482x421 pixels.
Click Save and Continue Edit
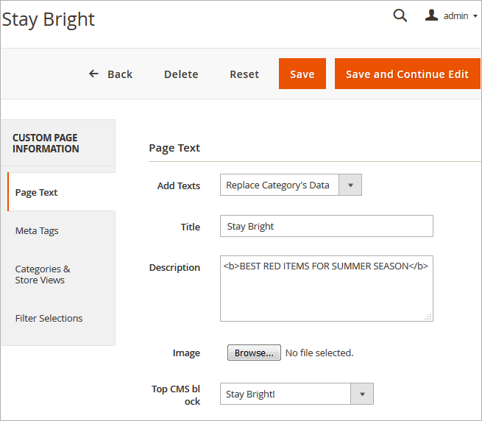tap(407, 74)
